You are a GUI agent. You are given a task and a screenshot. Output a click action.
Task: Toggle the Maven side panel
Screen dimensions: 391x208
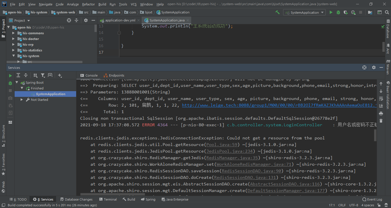click(x=388, y=67)
